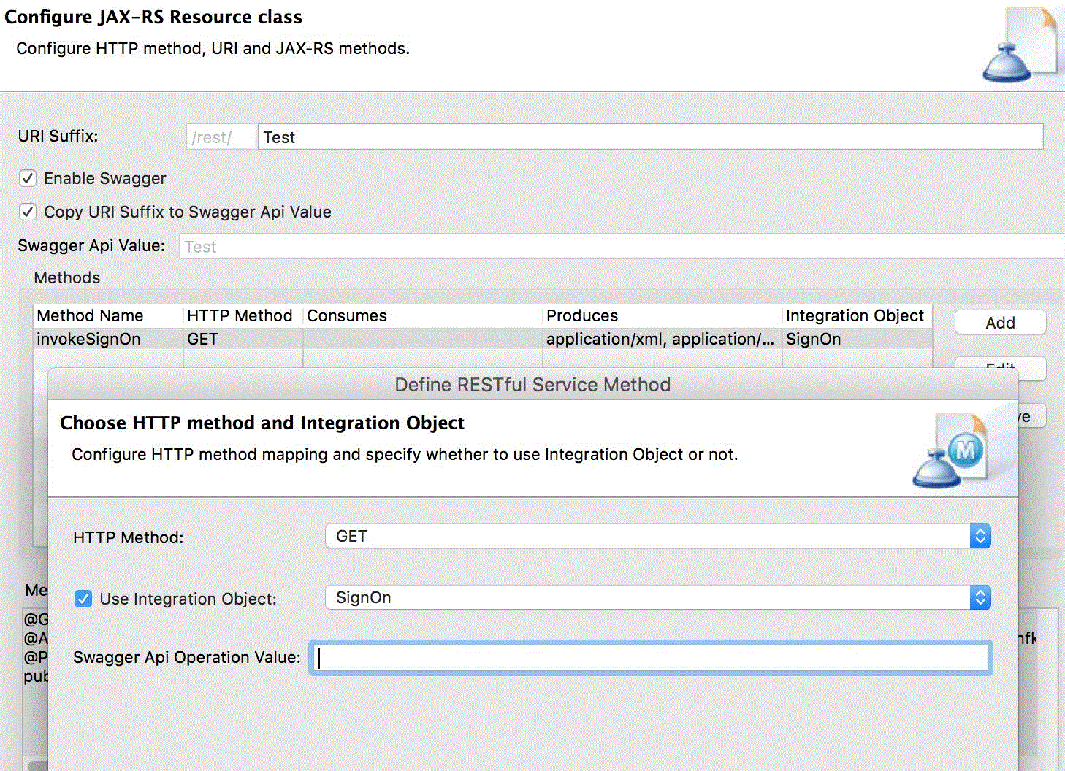Open the HTTP Method dropdown
Viewport: 1065px width, 771px height.
[657, 537]
